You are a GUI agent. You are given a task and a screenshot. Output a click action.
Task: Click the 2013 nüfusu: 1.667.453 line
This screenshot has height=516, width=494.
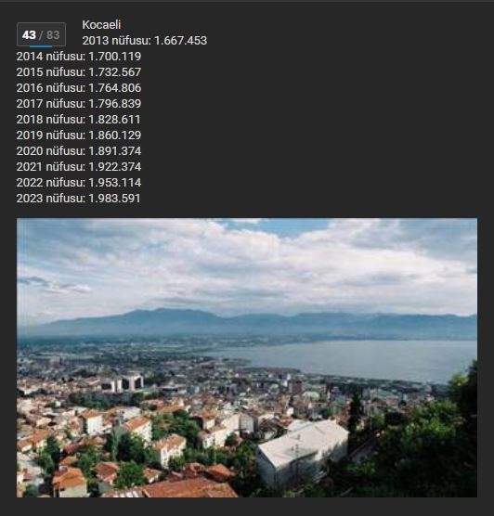145,41
